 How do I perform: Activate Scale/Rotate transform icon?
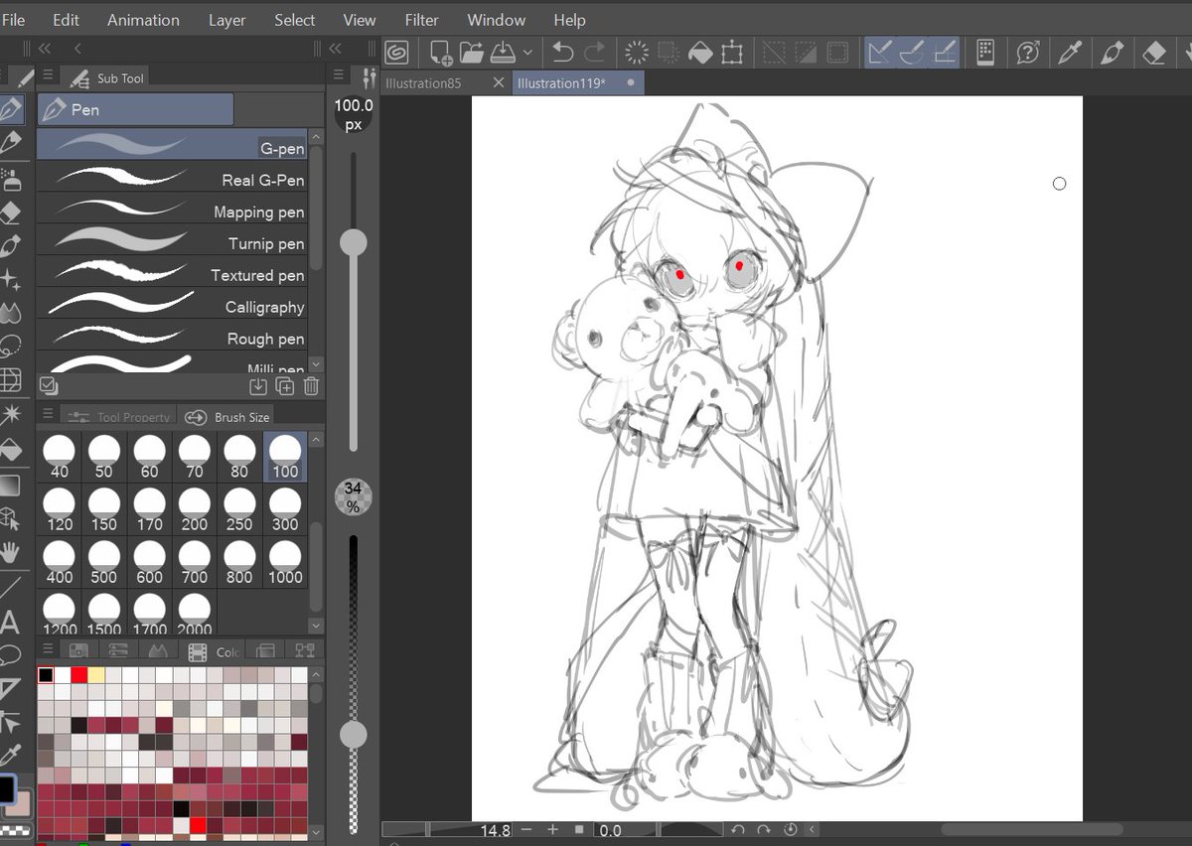(732, 52)
